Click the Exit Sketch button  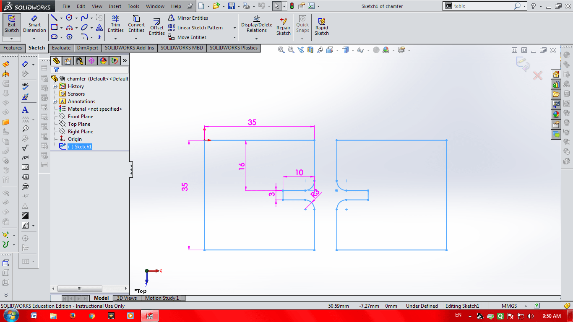tap(11, 24)
